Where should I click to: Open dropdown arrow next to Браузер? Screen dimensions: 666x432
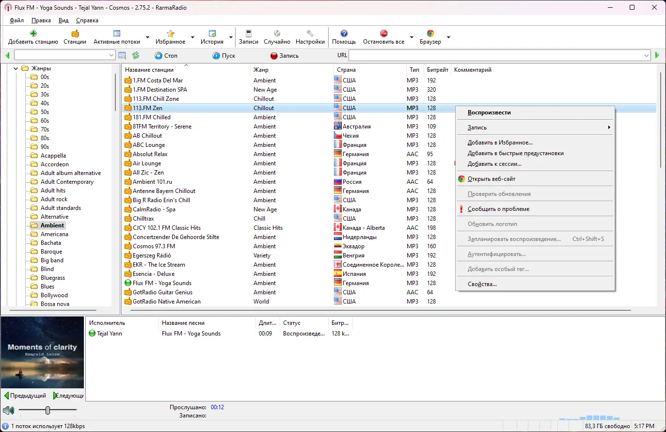click(448, 37)
